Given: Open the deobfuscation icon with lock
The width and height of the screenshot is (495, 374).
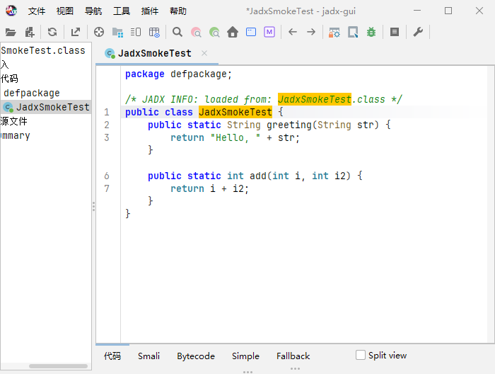Looking at the screenshot, I should [x=334, y=33].
